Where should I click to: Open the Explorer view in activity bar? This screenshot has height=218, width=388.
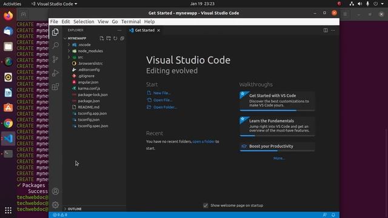point(55,32)
